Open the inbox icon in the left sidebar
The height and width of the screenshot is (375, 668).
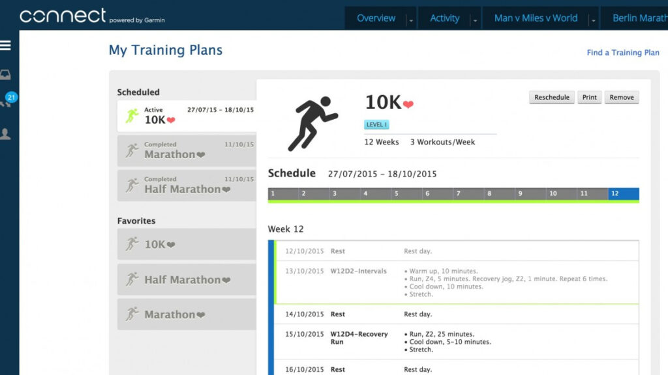(x=7, y=74)
